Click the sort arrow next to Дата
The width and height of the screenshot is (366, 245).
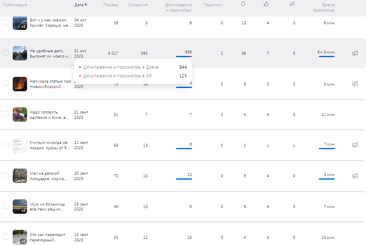coord(86,5)
